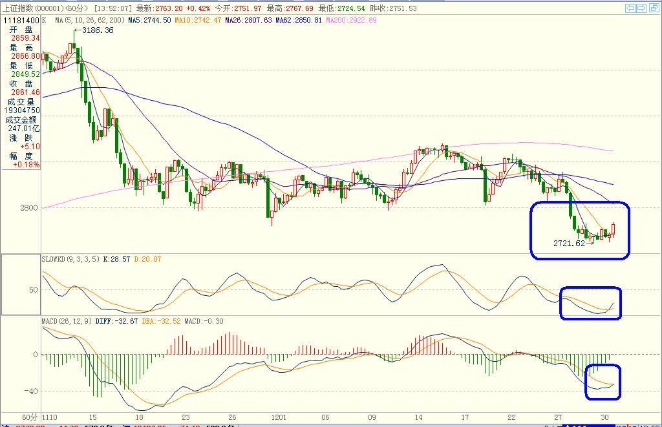
Task: Open the SLOWKD(9,3,3,5) indicator label
Action: [70, 259]
